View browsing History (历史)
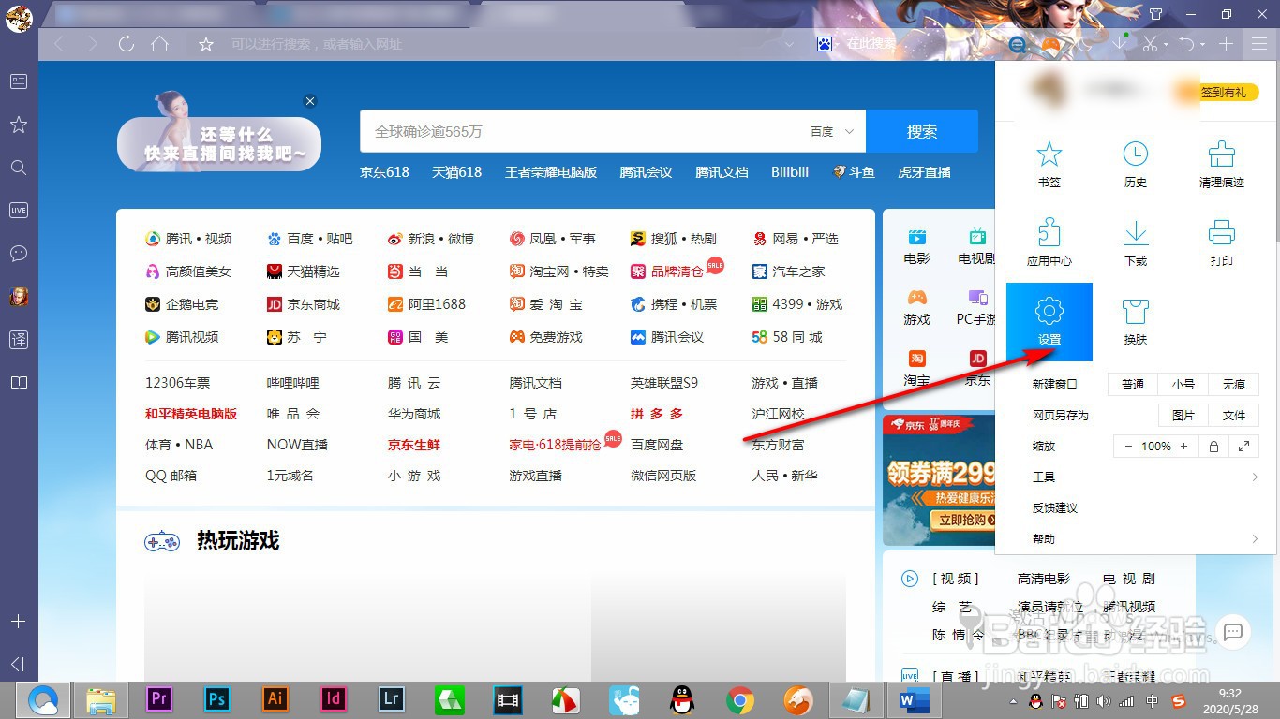 1135,164
